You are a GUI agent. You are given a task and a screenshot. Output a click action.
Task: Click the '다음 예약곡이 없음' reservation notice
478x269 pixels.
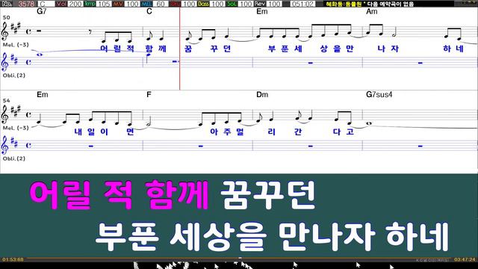coord(390,4)
